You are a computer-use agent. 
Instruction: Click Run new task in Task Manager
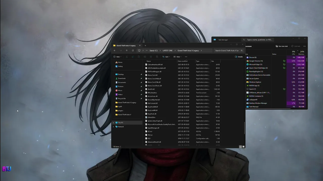282,46
